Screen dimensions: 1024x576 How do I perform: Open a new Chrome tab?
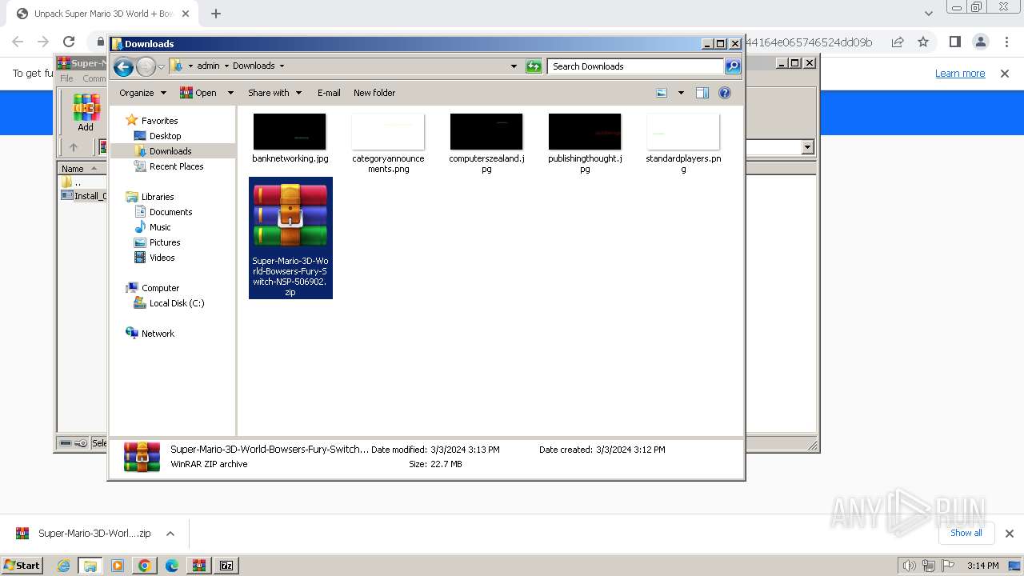pos(216,14)
